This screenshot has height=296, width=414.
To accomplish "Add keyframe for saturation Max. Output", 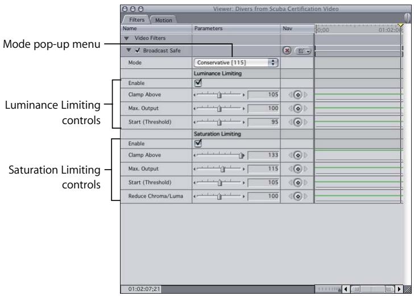I will click(298, 169).
